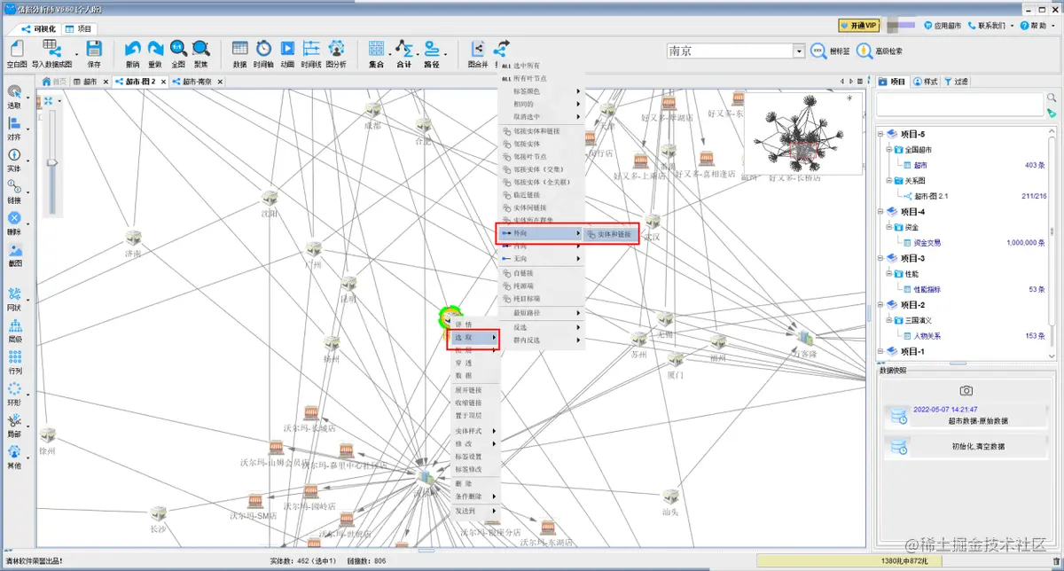The image size is (1064, 571).
Task: Click the project panel search field
Action: point(959,105)
